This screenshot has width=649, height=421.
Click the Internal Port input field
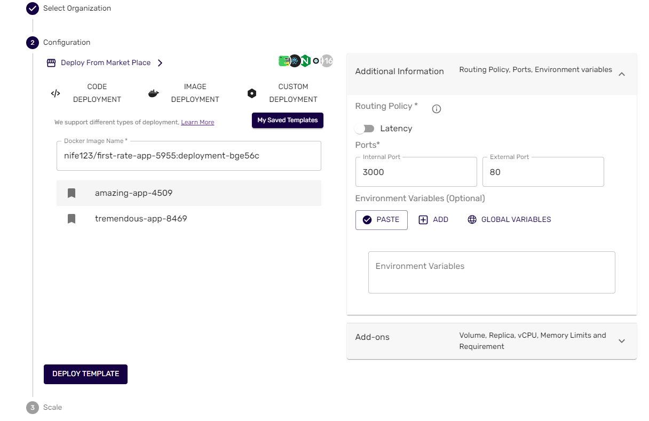pyautogui.click(x=416, y=172)
